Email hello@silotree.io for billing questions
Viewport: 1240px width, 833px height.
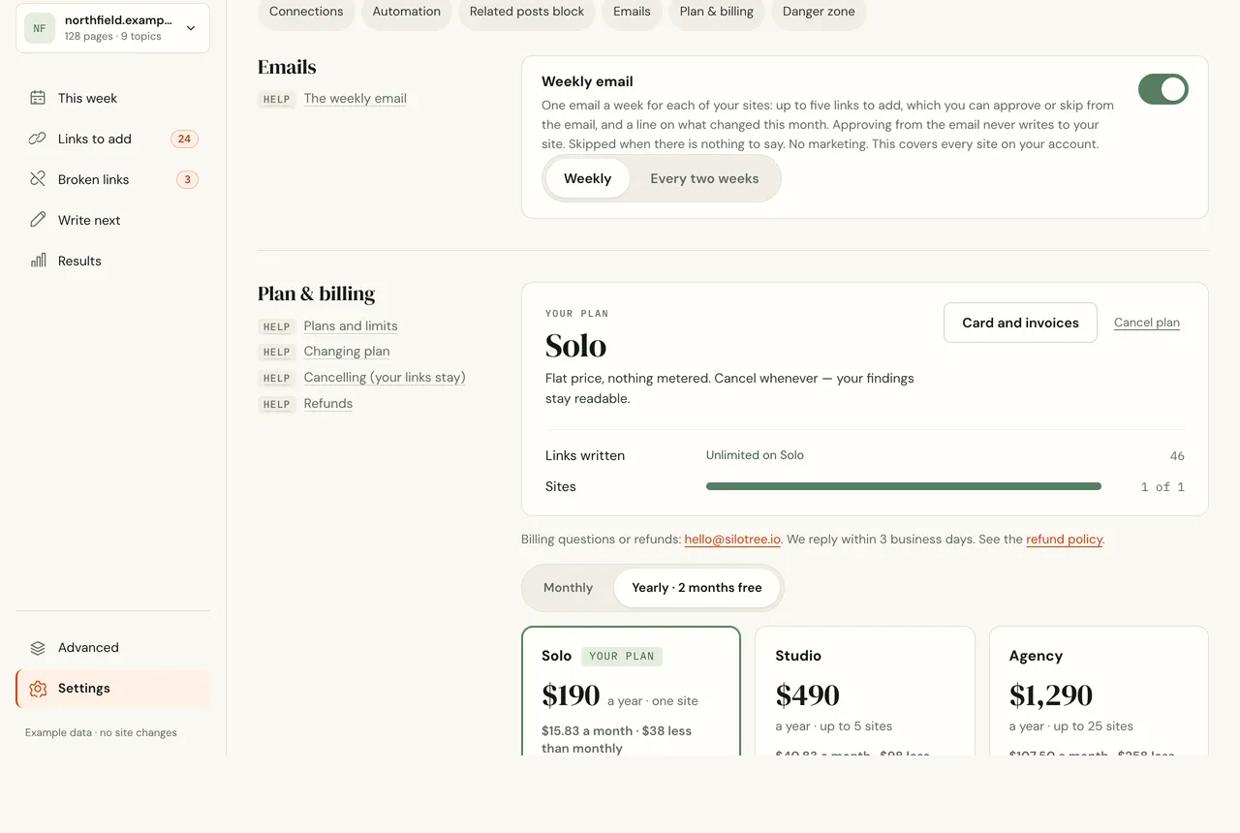[x=732, y=539]
